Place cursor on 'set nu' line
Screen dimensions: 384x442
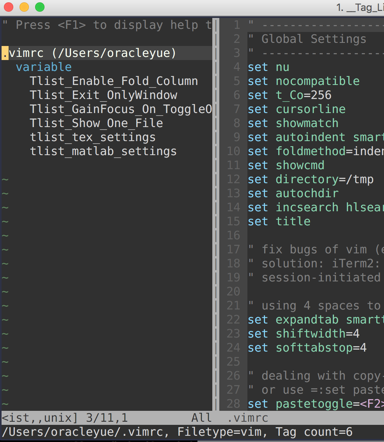(268, 67)
